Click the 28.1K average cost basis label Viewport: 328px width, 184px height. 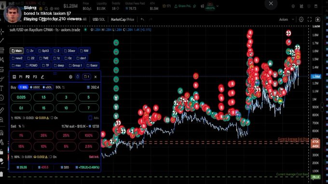pyautogui.click(x=315, y=177)
